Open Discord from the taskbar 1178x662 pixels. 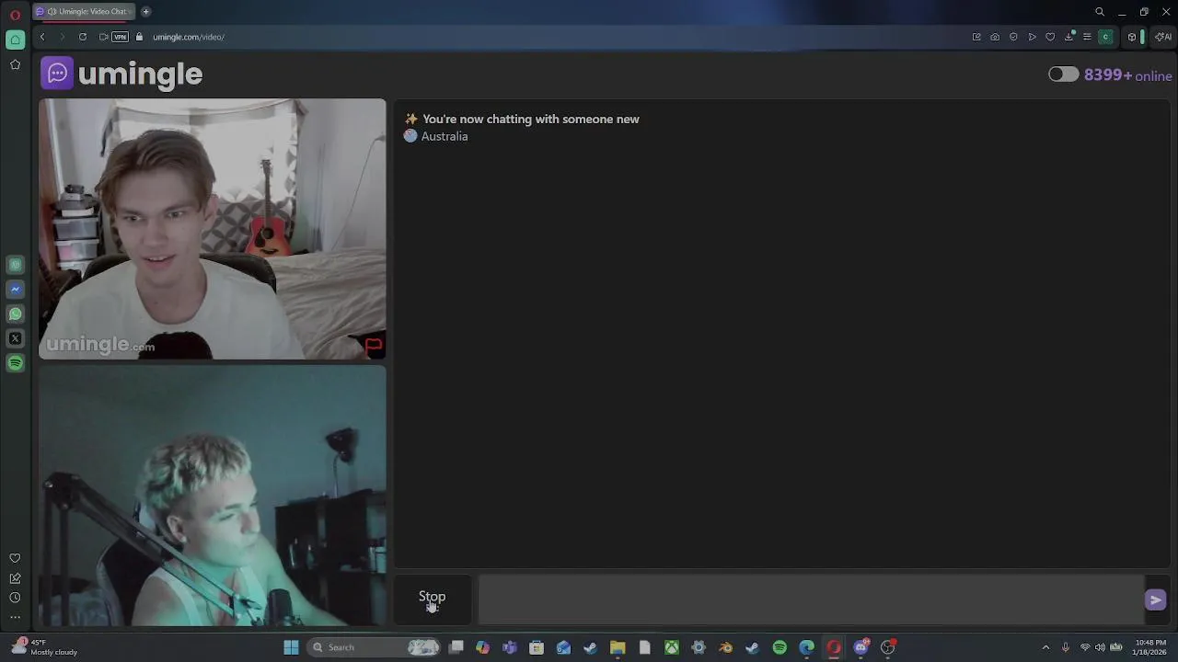[860, 647]
